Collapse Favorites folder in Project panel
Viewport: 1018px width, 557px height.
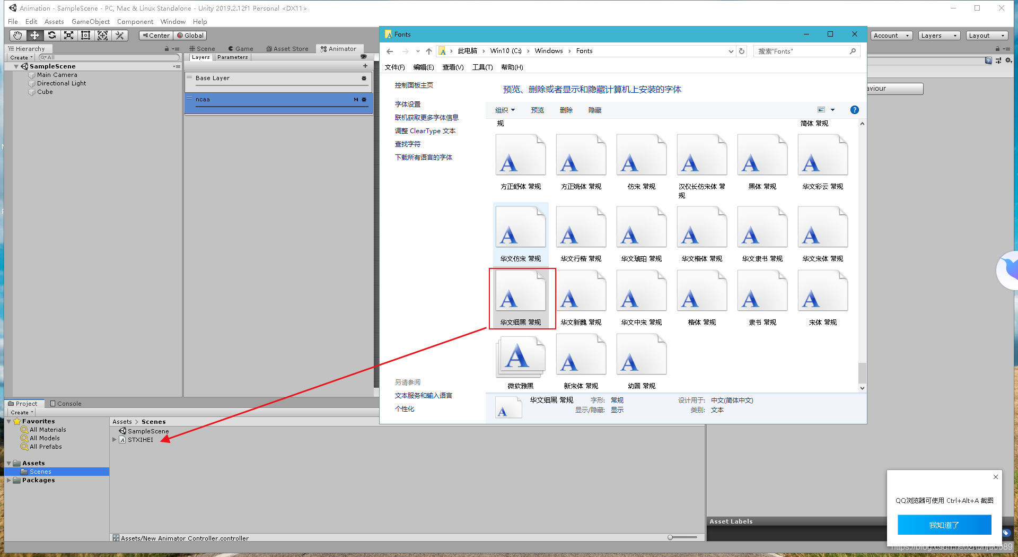pyautogui.click(x=9, y=421)
